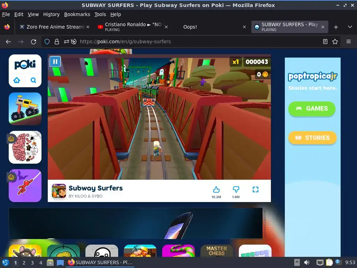This screenshot has width=357, height=268.
Task: Open the View menu
Action: tap(33, 14)
